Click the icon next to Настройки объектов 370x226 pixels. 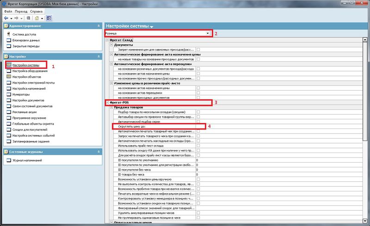point(9,77)
